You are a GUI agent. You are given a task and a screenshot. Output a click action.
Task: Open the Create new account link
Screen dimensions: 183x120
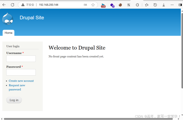point(21,81)
